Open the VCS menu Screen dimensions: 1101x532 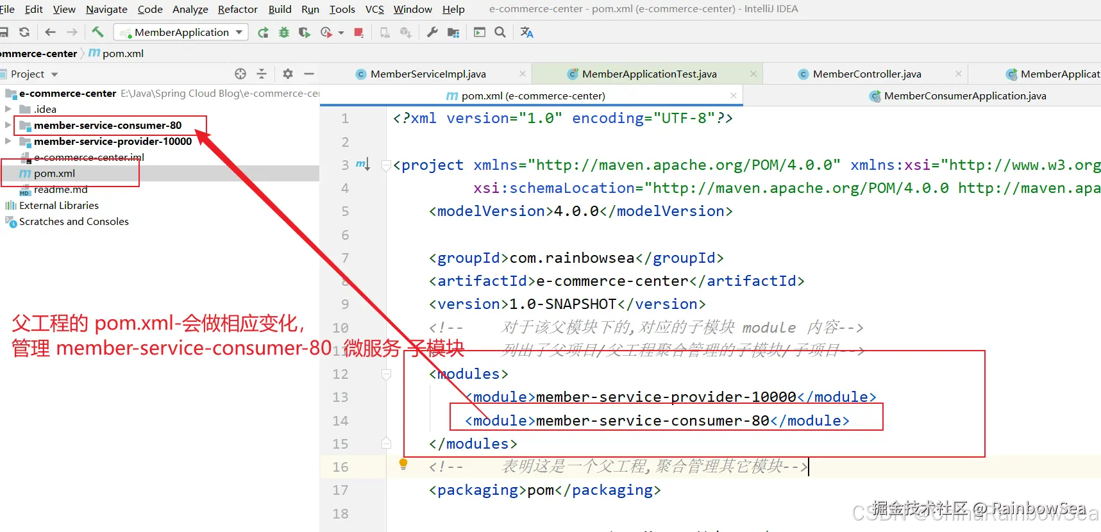pyautogui.click(x=374, y=9)
